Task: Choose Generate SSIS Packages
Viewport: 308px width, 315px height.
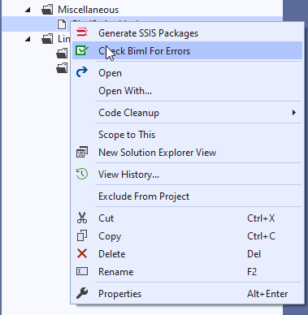Action: pyautogui.click(x=187, y=32)
